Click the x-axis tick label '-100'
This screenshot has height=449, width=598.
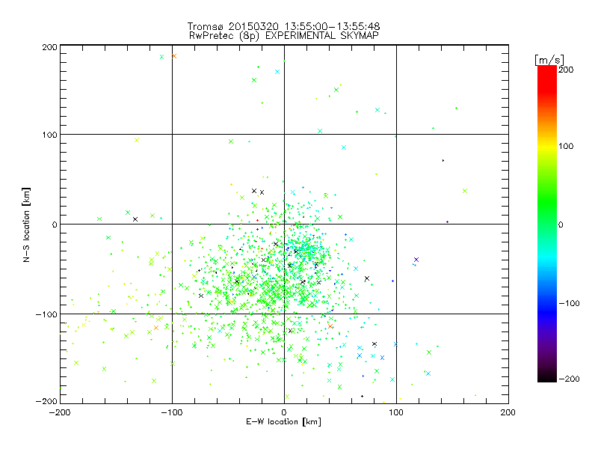(x=172, y=413)
